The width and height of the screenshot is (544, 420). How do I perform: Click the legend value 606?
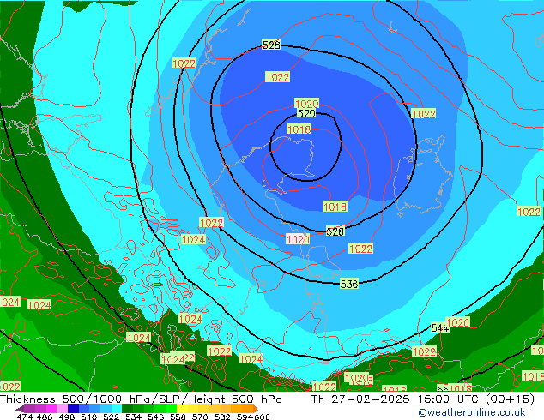[262, 417]
